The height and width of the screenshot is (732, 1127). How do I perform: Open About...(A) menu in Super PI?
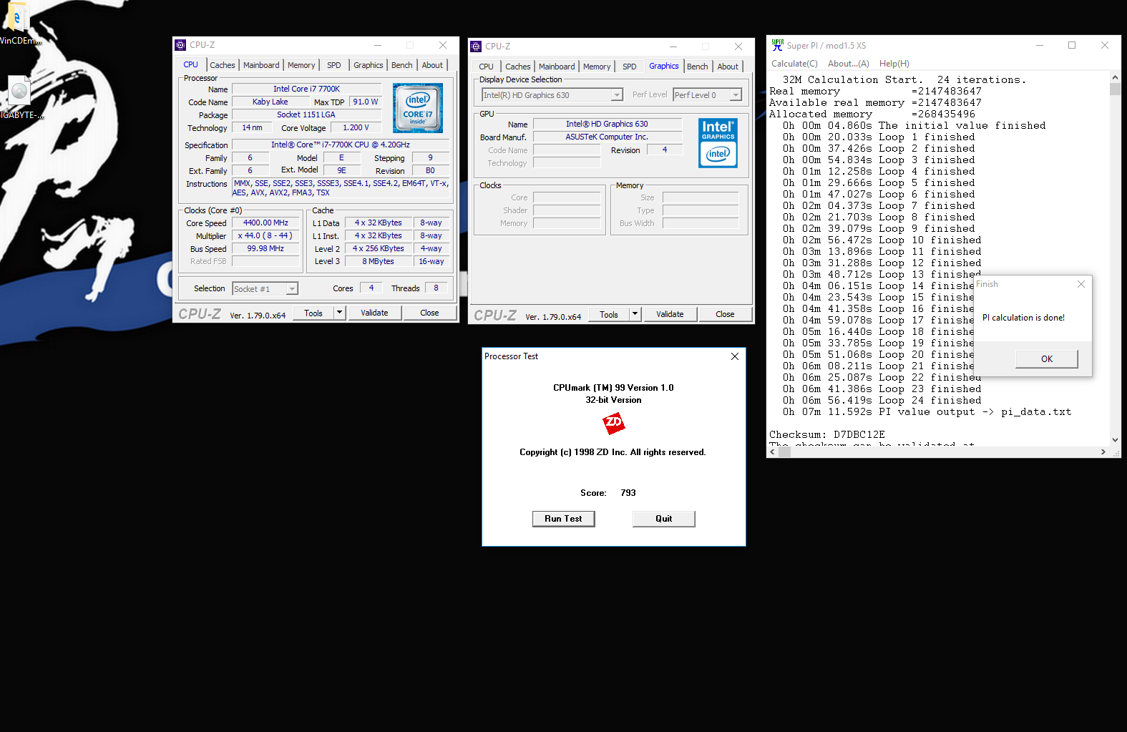849,64
